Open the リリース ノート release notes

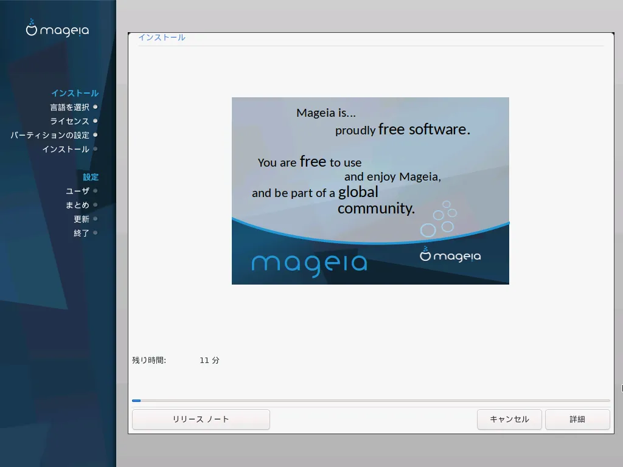coord(201,420)
